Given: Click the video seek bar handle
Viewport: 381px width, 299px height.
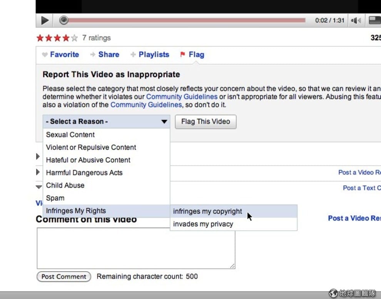Looking at the screenshot, I should pos(63,20).
